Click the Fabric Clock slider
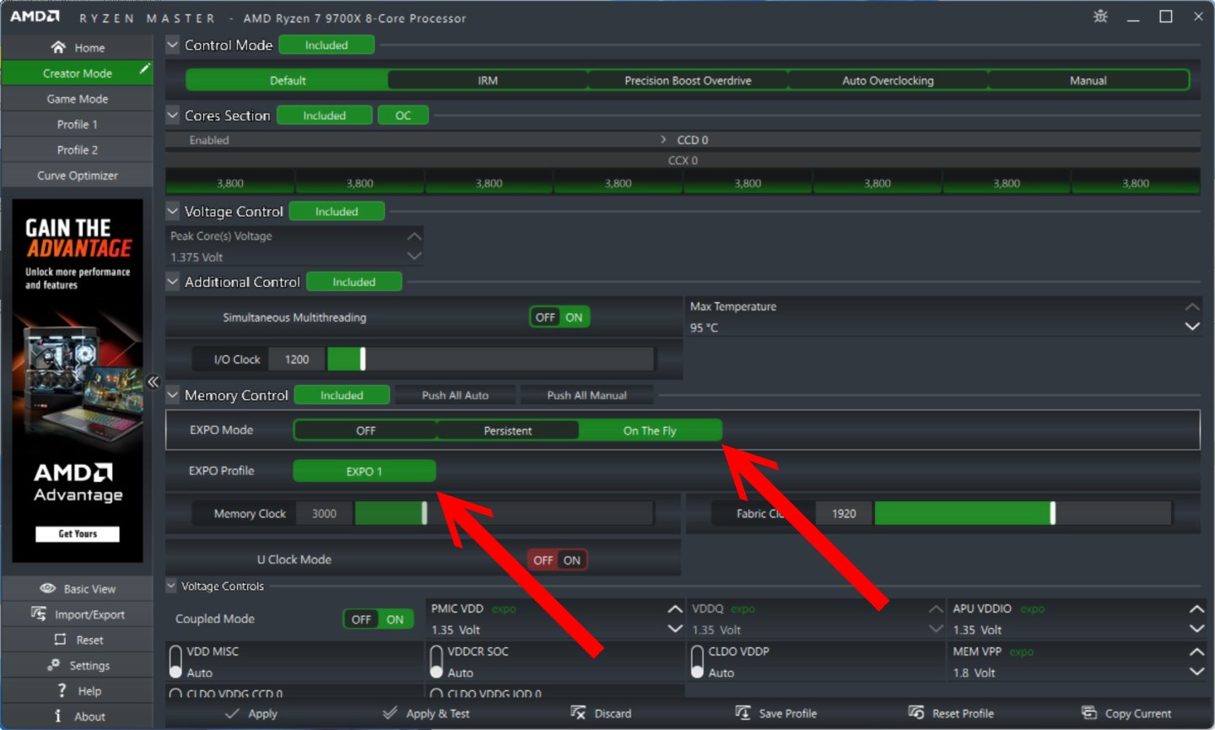 [x=1023, y=513]
